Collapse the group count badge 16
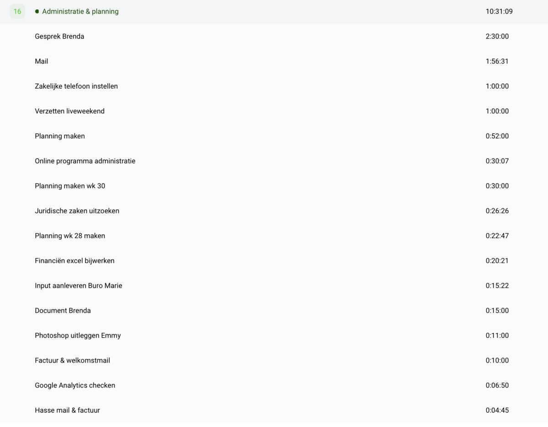Viewport: 548px width, 427px height. 17,11
